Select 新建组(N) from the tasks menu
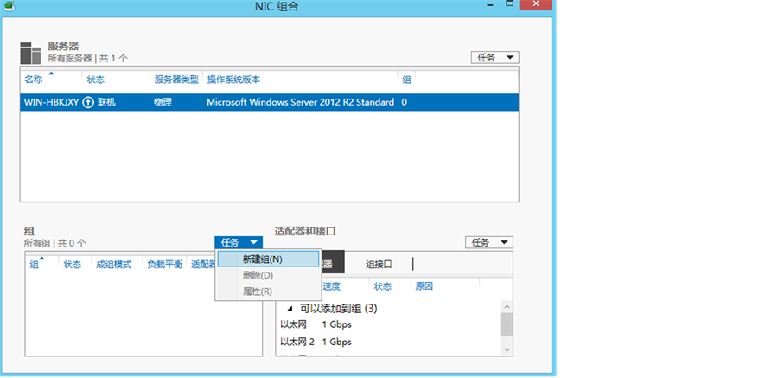The width and height of the screenshot is (778, 378). [x=262, y=259]
